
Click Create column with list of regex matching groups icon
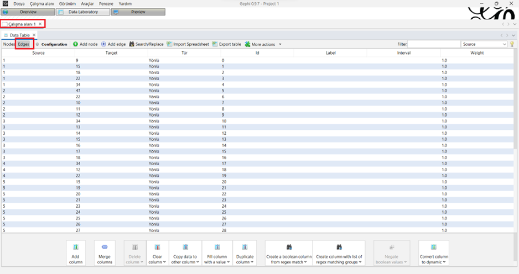click(339, 247)
